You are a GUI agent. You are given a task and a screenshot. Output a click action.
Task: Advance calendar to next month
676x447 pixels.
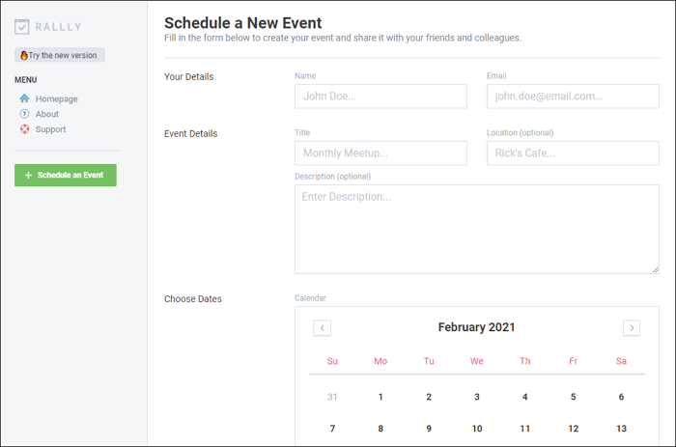coord(632,327)
